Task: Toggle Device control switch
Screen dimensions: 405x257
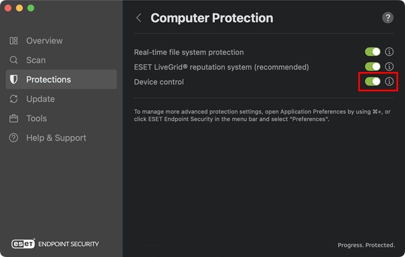Action: (372, 82)
